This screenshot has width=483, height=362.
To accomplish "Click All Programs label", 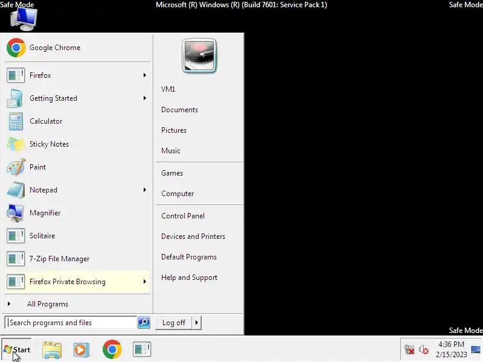I will click(48, 304).
